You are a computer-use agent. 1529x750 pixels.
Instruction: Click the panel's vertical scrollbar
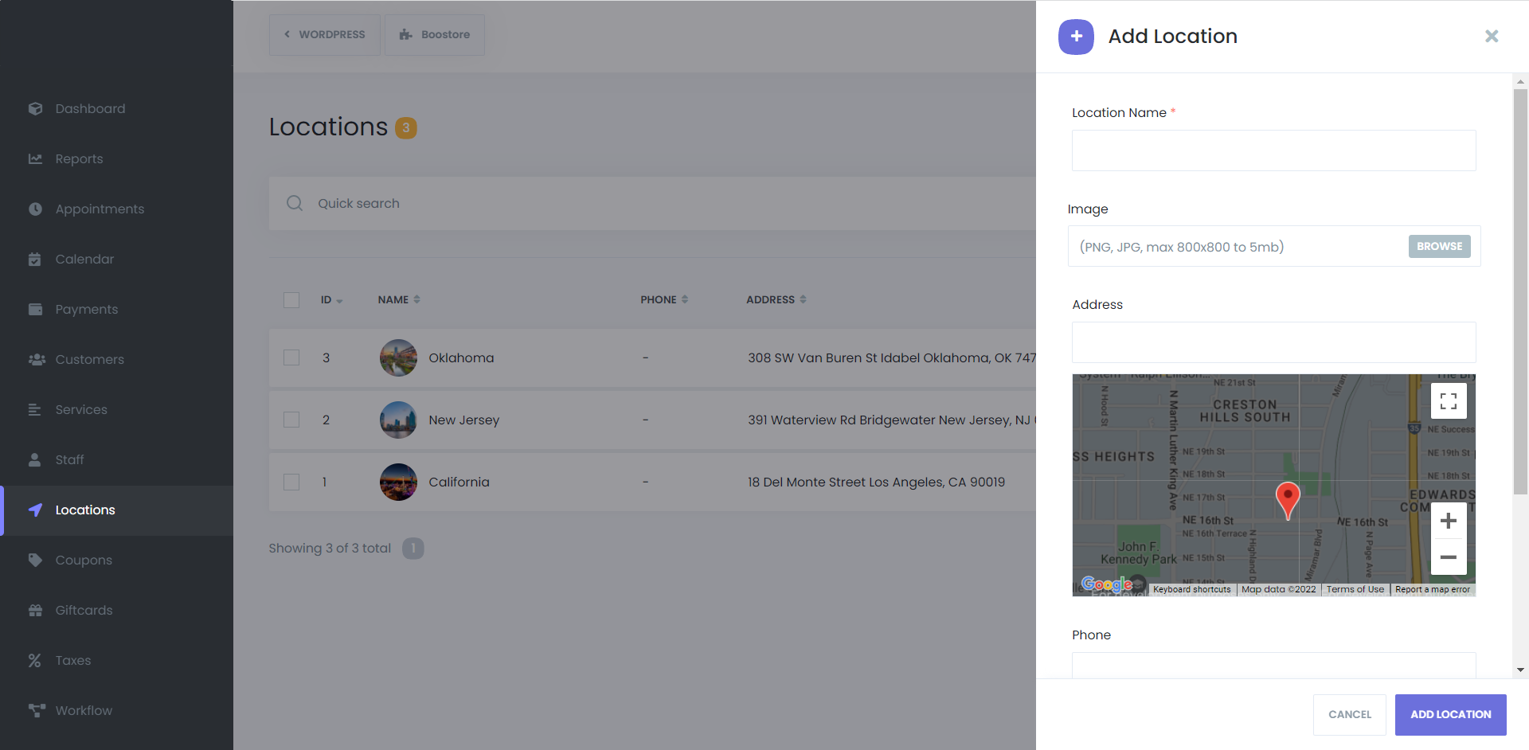[1520, 318]
